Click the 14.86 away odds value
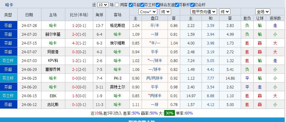Image resolution: width=286 pixels, height=122 pixels. pos(230,78)
